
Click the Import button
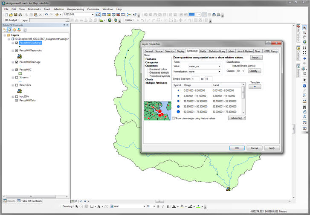[x=256, y=57]
